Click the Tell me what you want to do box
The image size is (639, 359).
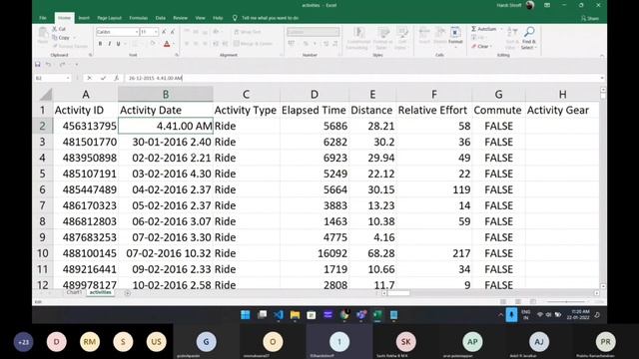pyautogui.click(x=271, y=18)
